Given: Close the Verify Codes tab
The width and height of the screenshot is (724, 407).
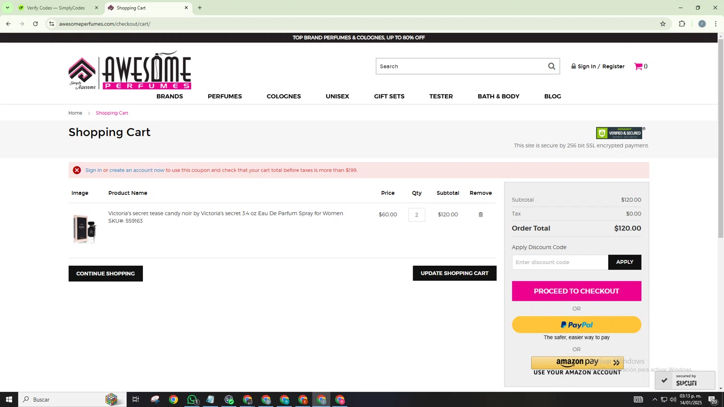Looking at the screenshot, I should [96, 8].
